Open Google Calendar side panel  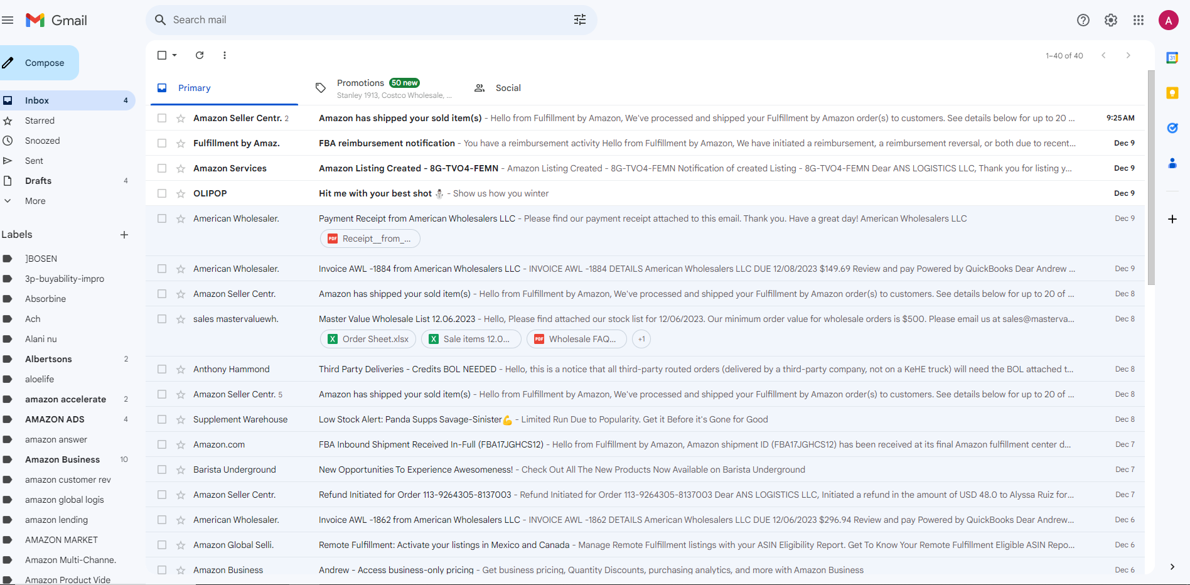pyautogui.click(x=1172, y=58)
